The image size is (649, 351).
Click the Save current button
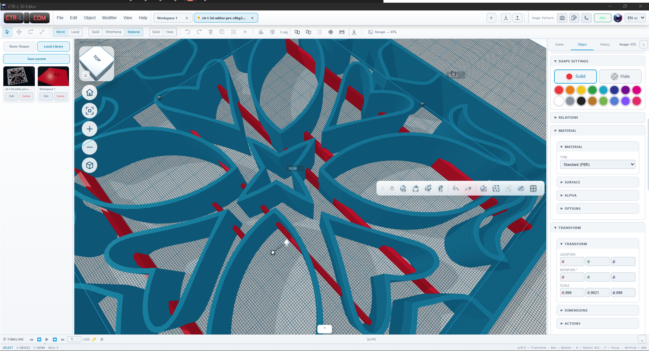click(x=36, y=59)
